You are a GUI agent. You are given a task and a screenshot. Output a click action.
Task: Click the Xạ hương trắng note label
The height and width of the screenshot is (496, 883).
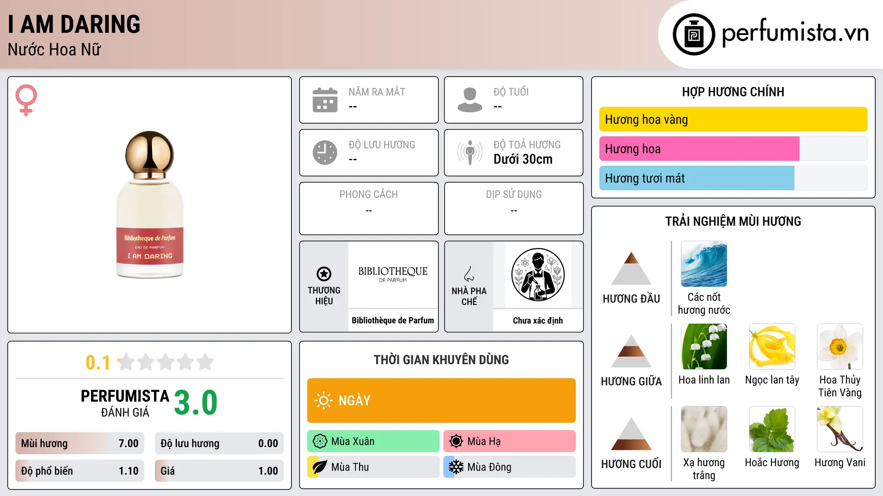[x=704, y=469]
